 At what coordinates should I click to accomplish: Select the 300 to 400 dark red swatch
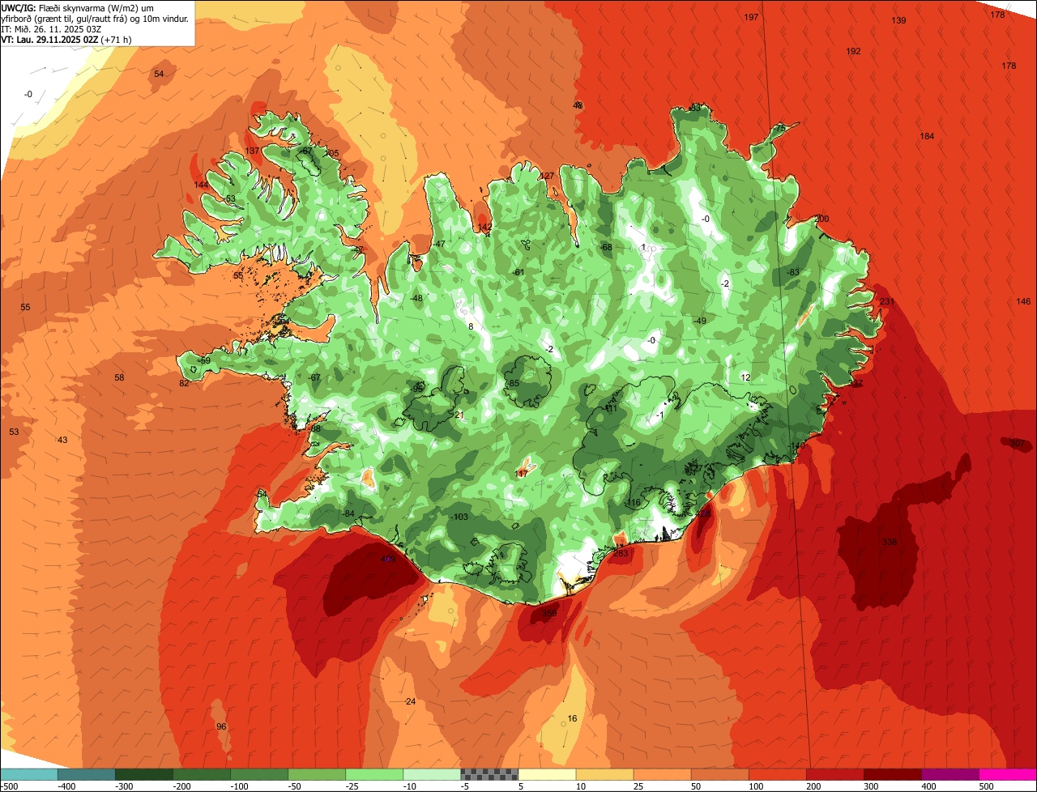click(893, 774)
